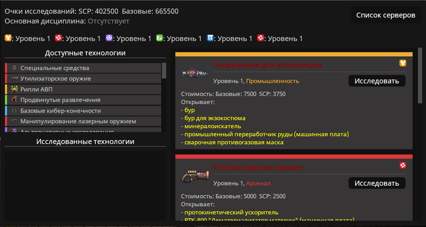Click the orange discipline icon in the levels row
Viewport: 426px width, 227px height.
point(8,38)
